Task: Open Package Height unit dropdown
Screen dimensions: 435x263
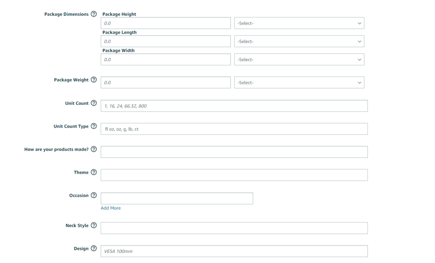Action: click(x=299, y=23)
